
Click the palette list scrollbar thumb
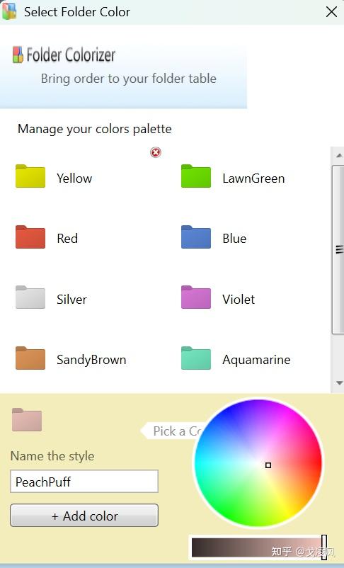tap(338, 249)
